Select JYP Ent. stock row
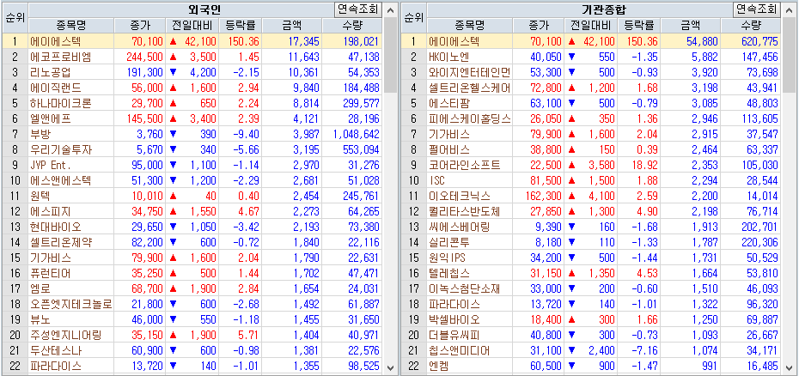This screenshot has height=376, width=799. tap(192, 165)
